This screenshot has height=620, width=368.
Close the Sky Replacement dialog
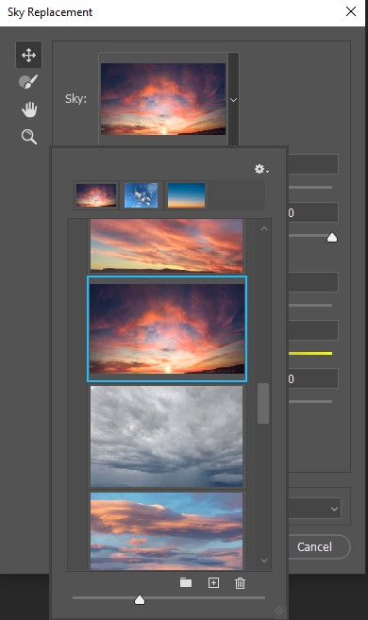(x=351, y=11)
